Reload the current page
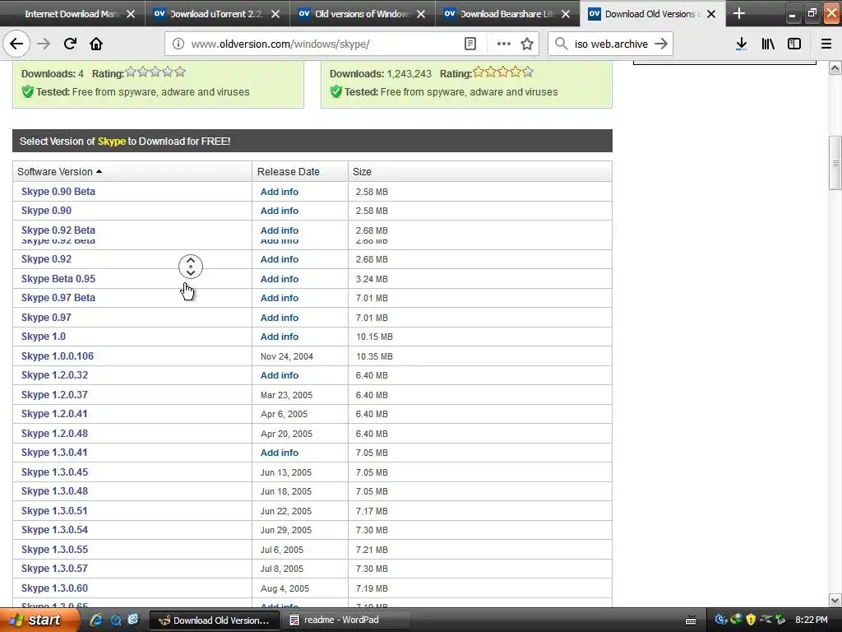 point(70,44)
